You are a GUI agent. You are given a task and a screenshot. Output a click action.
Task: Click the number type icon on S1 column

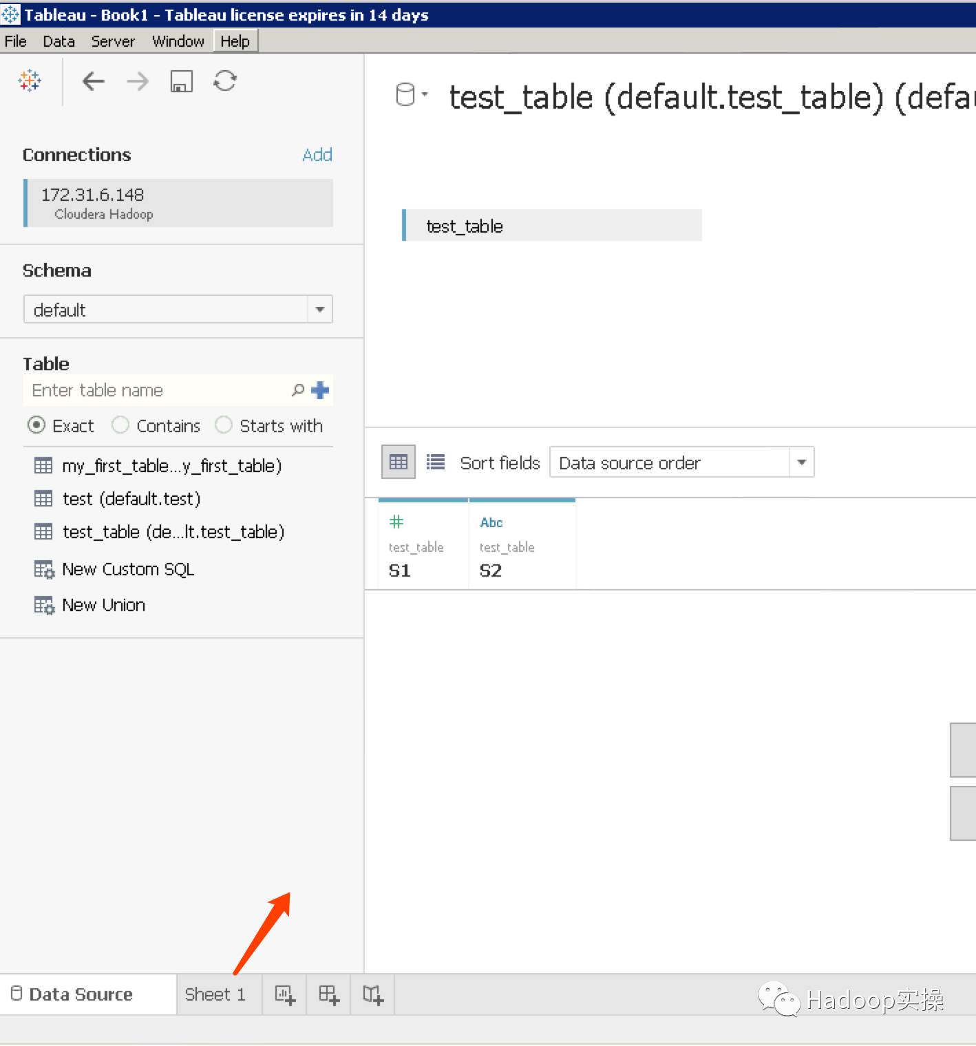point(396,522)
